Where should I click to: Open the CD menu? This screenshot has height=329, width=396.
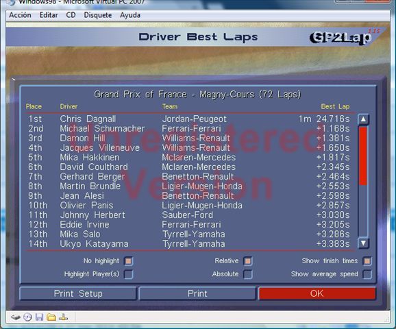tap(71, 15)
